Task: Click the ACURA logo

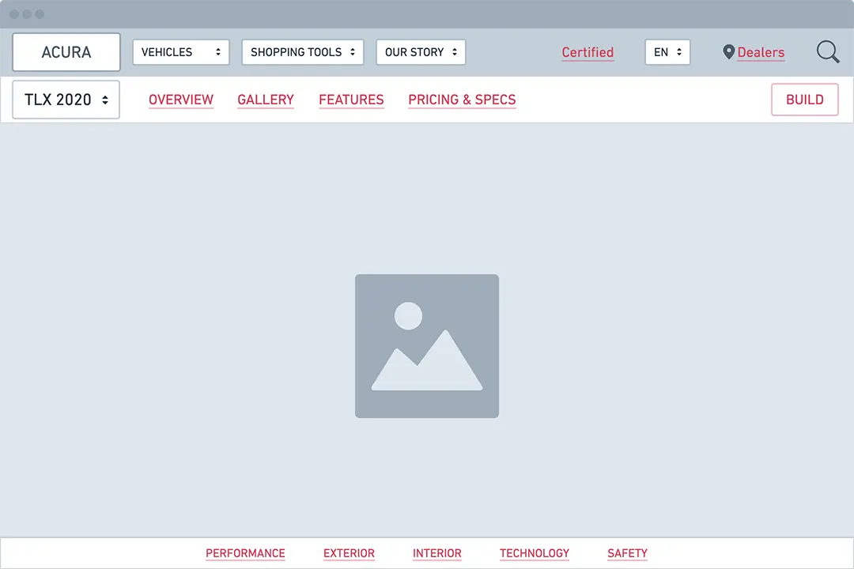Action: click(x=66, y=51)
